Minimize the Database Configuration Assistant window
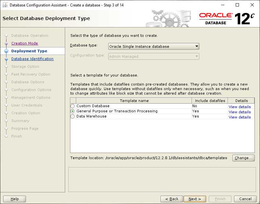This screenshot has height=204, width=260. point(223,5)
